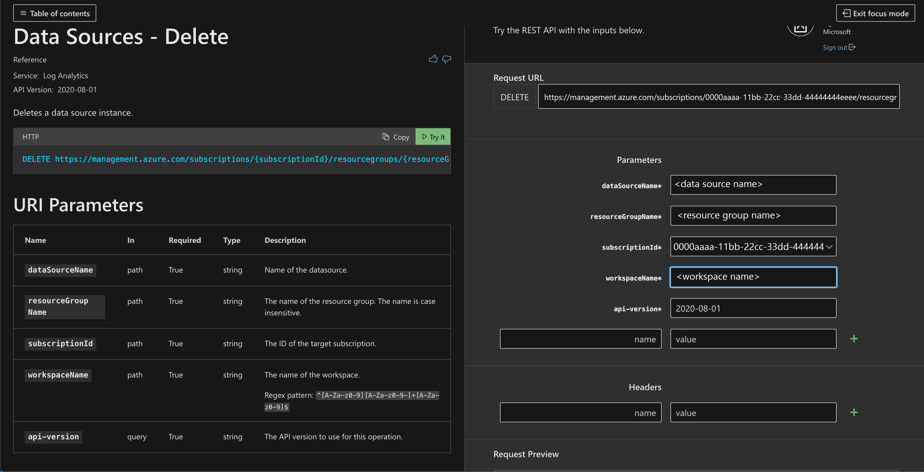924x472 pixels.
Task: Click the custom parameter name field
Action: pyautogui.click(x=580, y=339)
